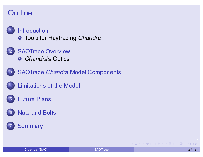Click the search magnifier icon

point(193,144)
